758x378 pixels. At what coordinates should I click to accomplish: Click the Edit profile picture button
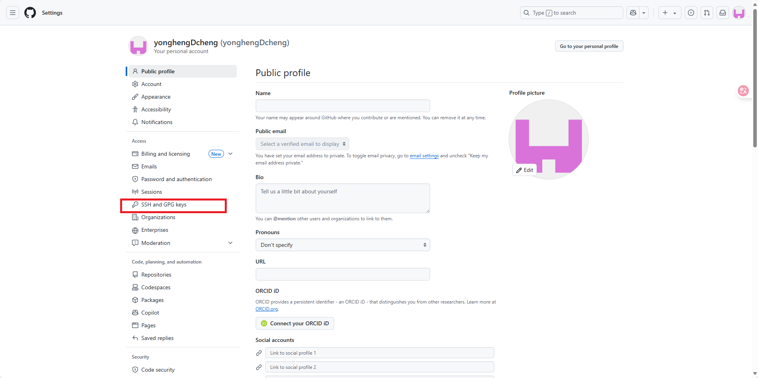(524, 170)
